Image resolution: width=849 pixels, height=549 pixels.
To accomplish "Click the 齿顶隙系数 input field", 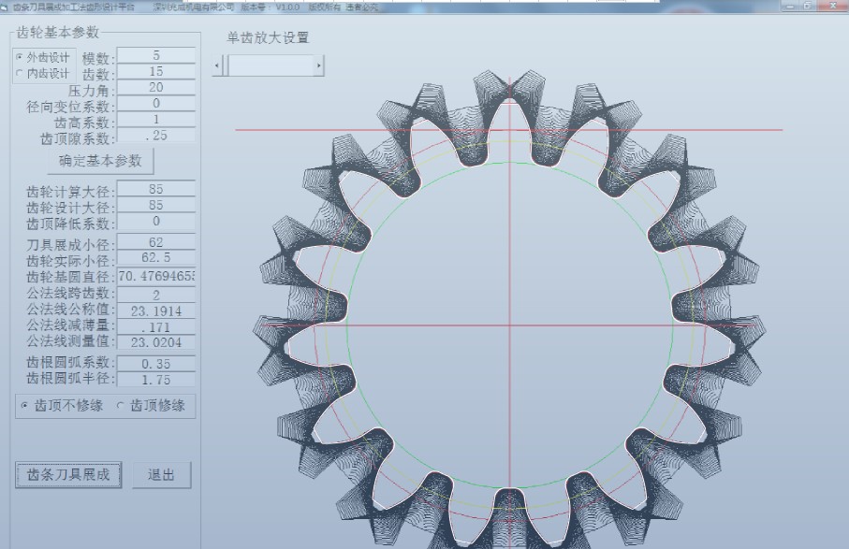I will (156, 136).
